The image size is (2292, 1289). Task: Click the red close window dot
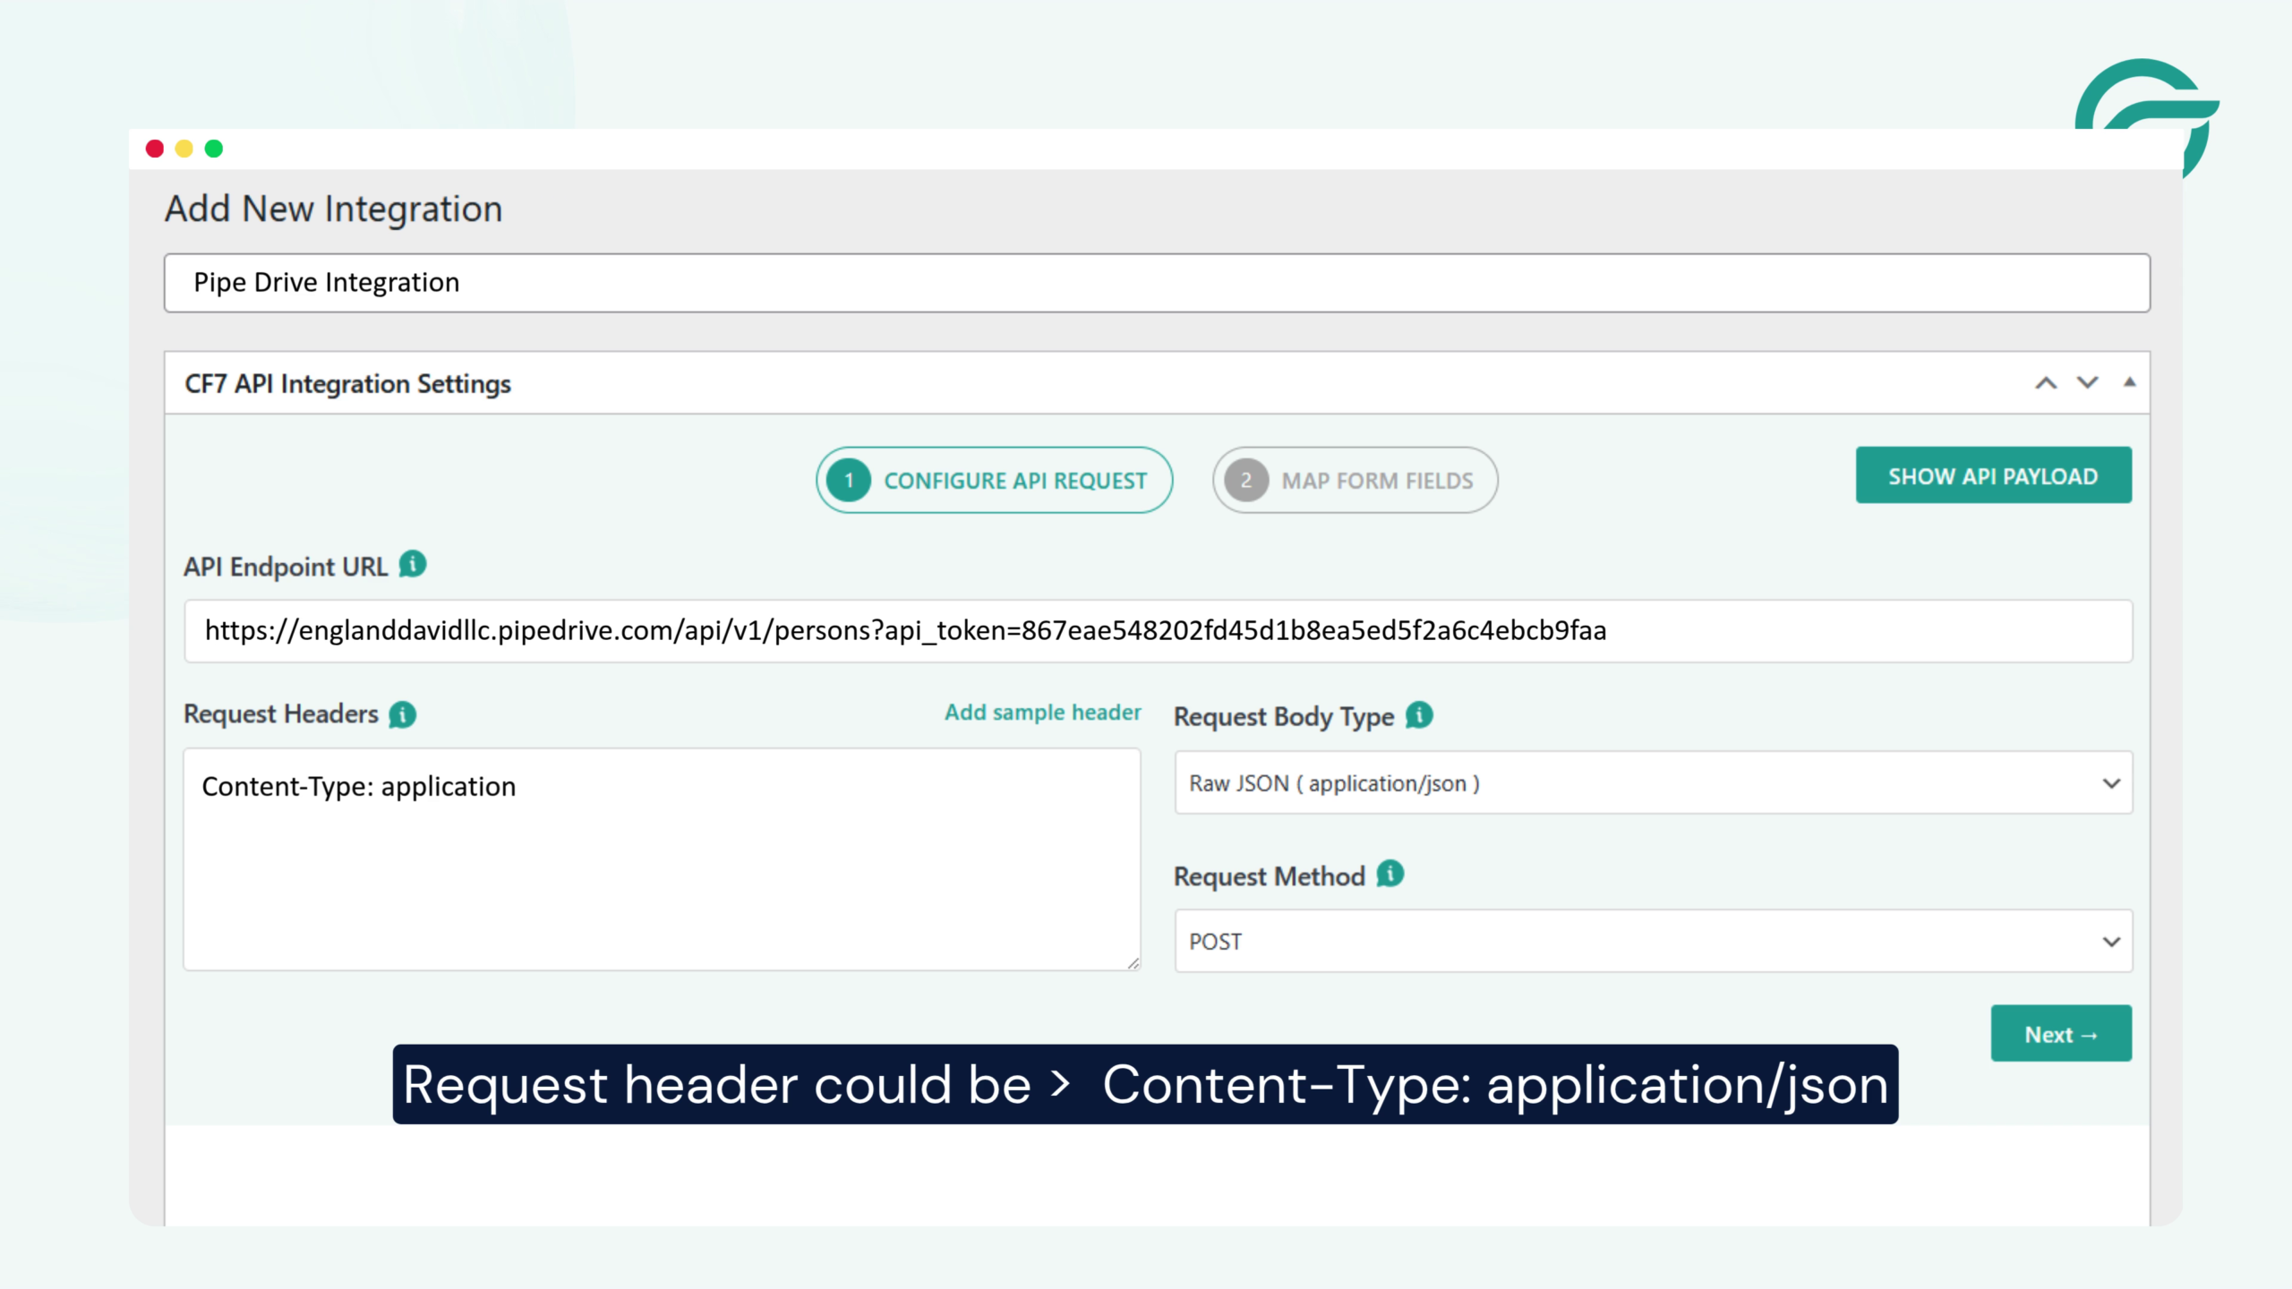[x=155, y=149]
